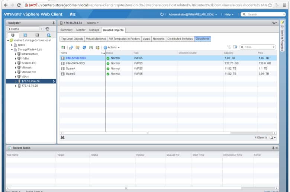Pin the Navigator panel
Viewport: 290px width, 192px height.
tap(54, 23)
